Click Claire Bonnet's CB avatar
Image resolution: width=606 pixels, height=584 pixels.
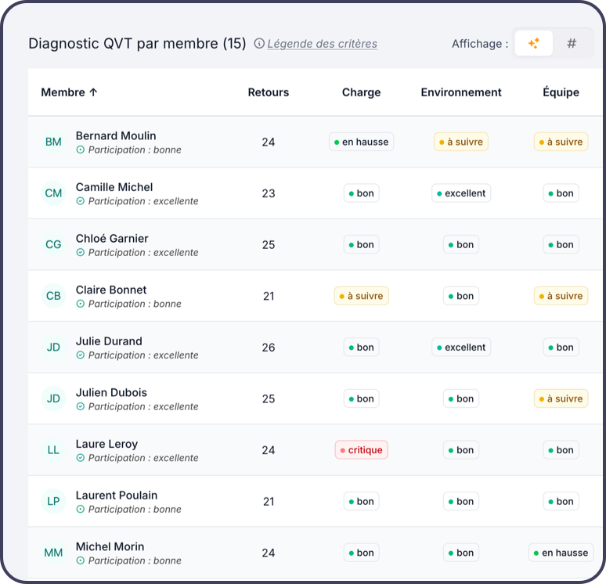53,296
